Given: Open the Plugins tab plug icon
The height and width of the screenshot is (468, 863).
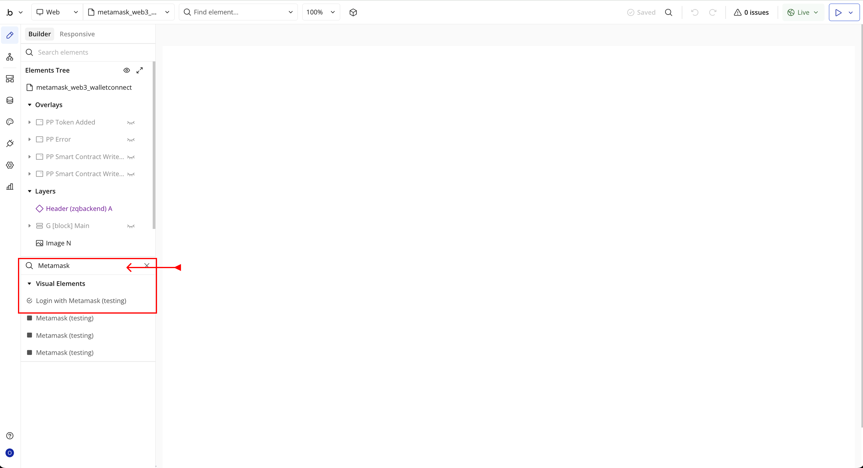Looking at the screenshot, I should coord(10,144).
